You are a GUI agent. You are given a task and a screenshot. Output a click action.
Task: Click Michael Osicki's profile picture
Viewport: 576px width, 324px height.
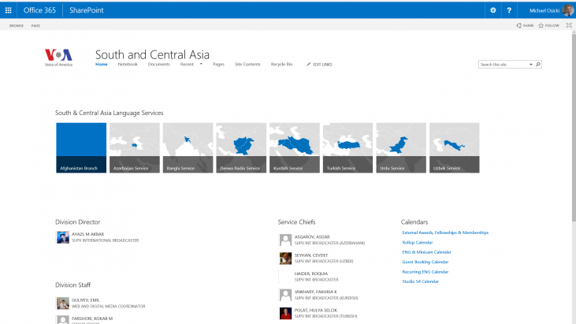click(x=568, y=10)
